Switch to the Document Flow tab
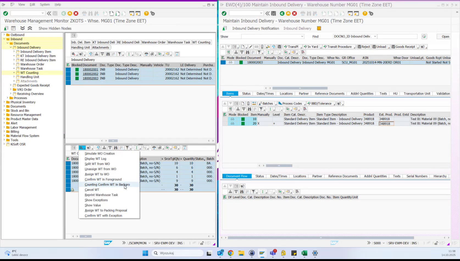This screenshot has width=460, height=261. pyautogui.click(x=237, y=176)
